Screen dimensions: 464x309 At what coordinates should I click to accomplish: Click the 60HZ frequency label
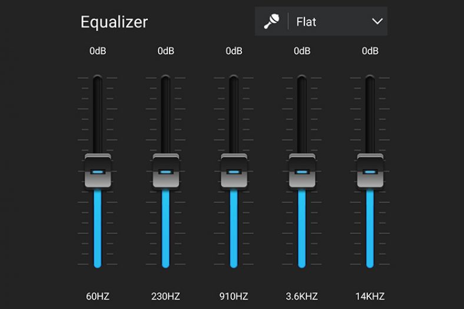coord(98,296)
